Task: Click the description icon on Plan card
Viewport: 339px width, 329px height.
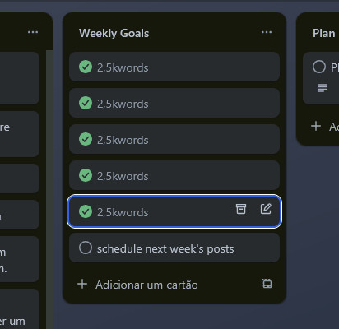Action: pos(323,88)
